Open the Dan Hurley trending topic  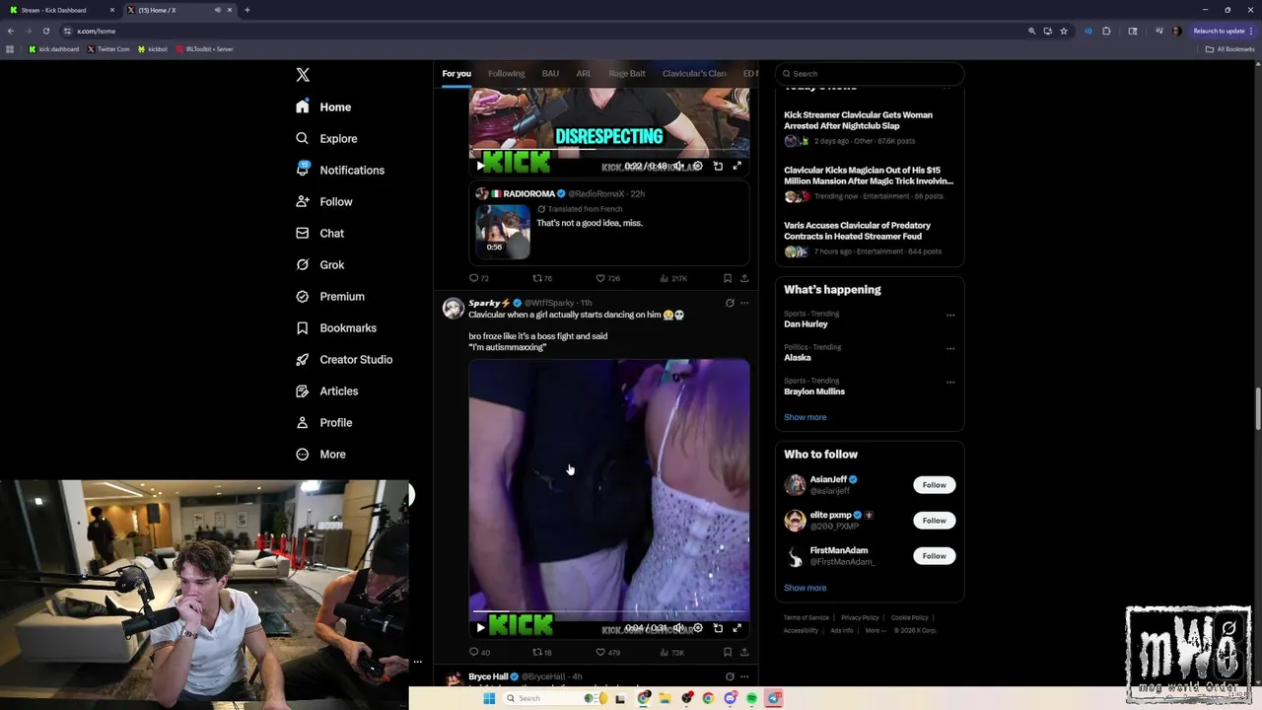[x=806, y=323]
